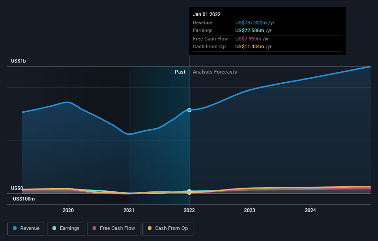Screen dimensions: 378x241
Task: Click the tooltip 'Cash From Op' row label
Action: coord(209,47)
